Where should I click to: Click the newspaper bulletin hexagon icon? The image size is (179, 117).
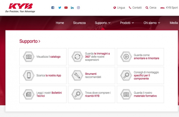pyautogui.click(x=29, y=94)
